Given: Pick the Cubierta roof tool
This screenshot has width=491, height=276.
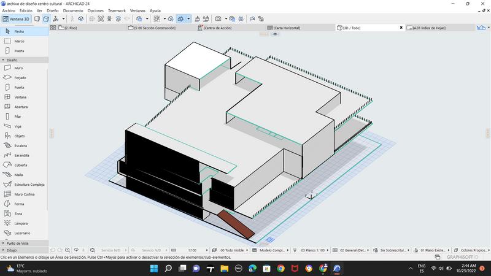Looking at the screenshot, I should [x=21, y=165].
